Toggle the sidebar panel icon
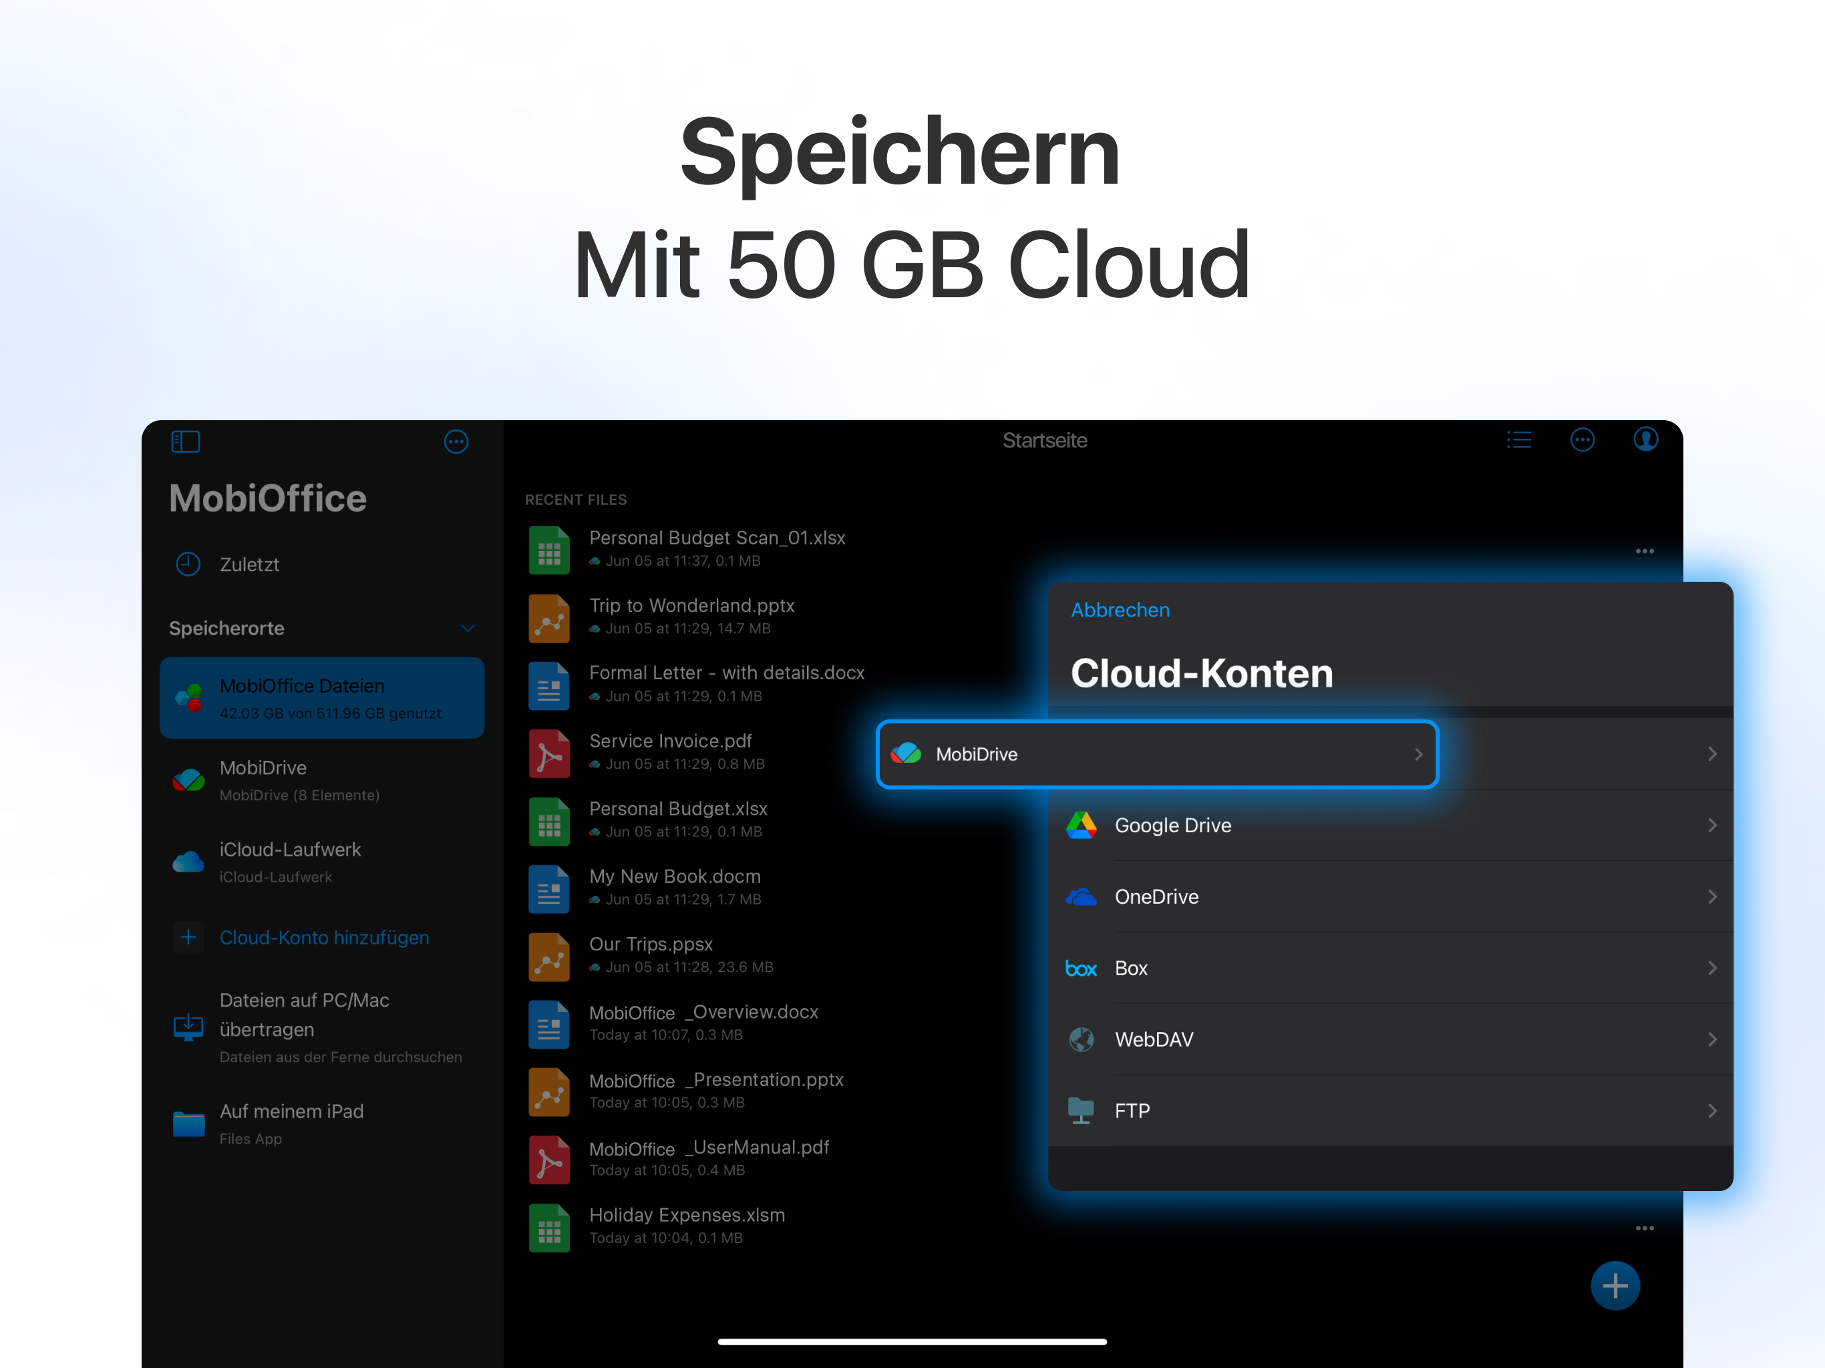The width and height of the screenshot is (1825, 1368). [186, 442]
